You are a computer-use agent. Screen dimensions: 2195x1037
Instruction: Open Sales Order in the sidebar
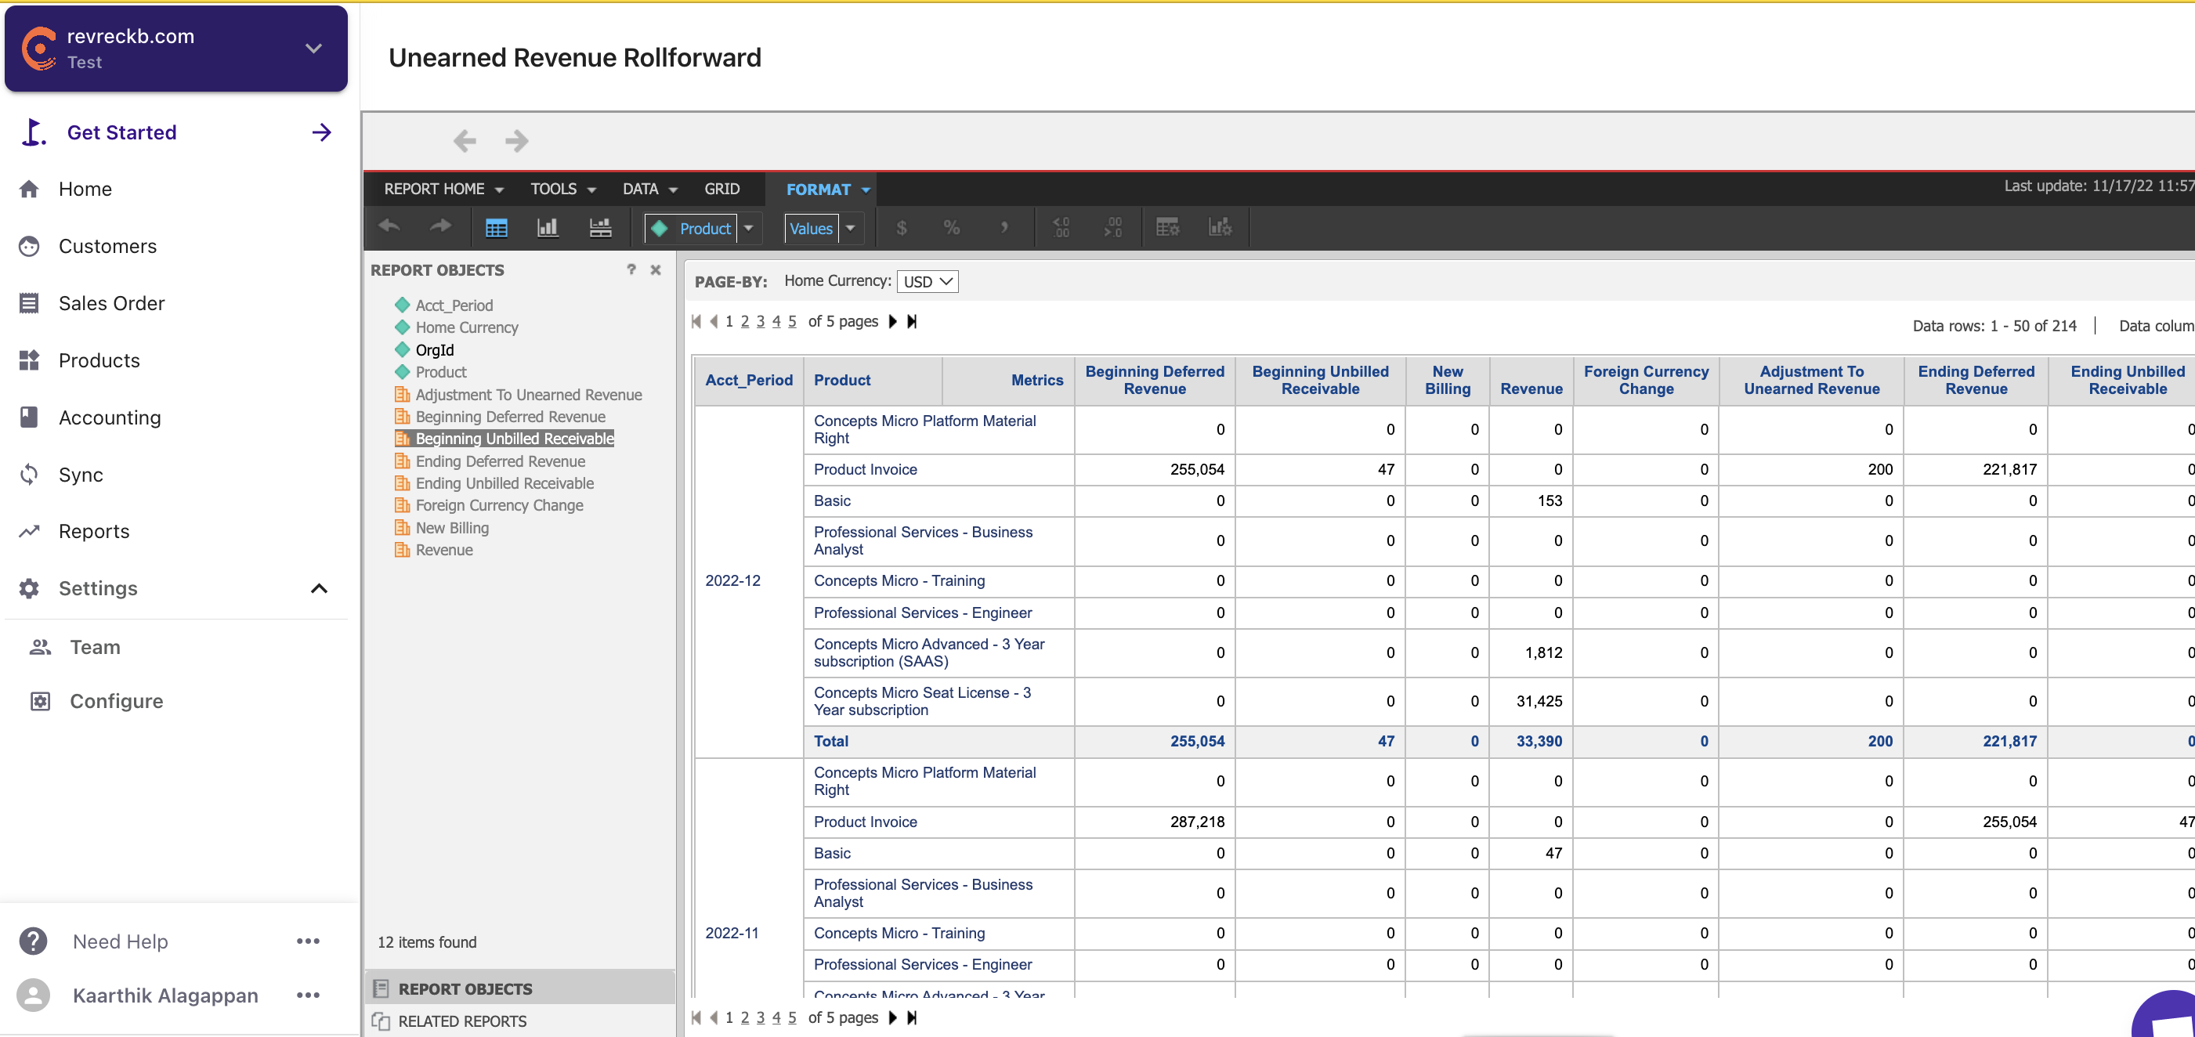click(111, 303)
